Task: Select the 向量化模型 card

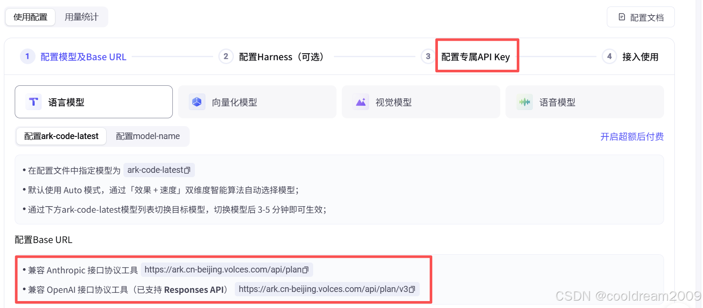Action: pyautogui.click(x=257, y=102)
